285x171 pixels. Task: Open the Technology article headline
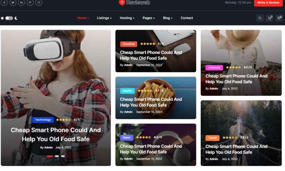56,135
